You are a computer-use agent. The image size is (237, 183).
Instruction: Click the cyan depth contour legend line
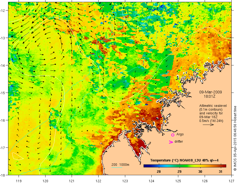pos(117,167)
